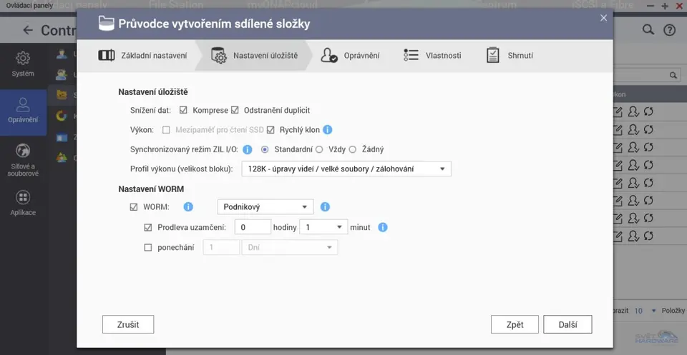Click the help icon in header
The height and width of the screenshot is (355, 687).
(x=669, y=30)
